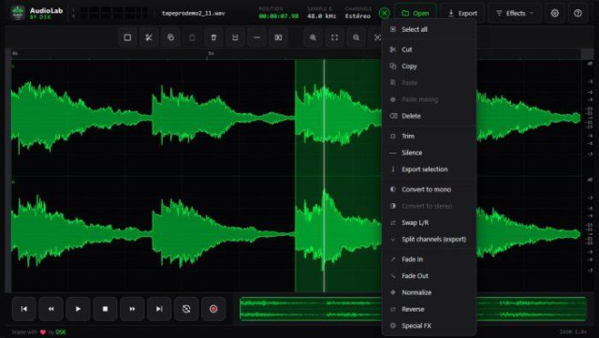
Task: Apply Fade Out from the menu
Action: (429, 275)
